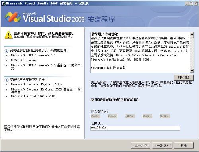Click the fourth product key field

147,116
